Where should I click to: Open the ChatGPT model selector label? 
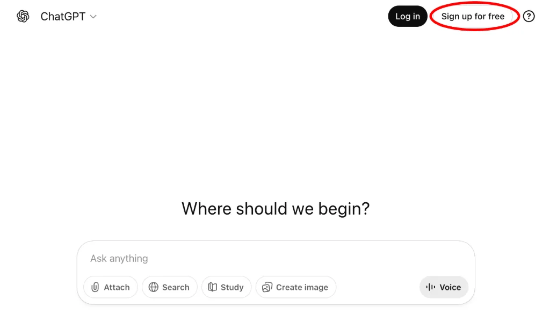(x=63, y=17)
